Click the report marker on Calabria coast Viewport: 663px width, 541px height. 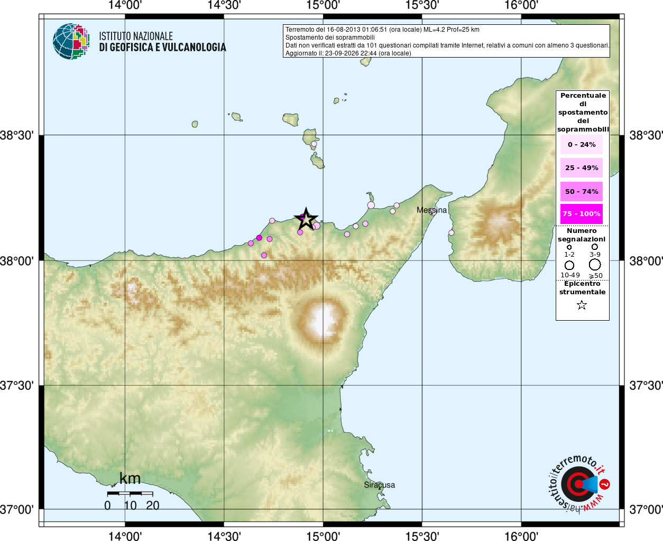[452, 232]
